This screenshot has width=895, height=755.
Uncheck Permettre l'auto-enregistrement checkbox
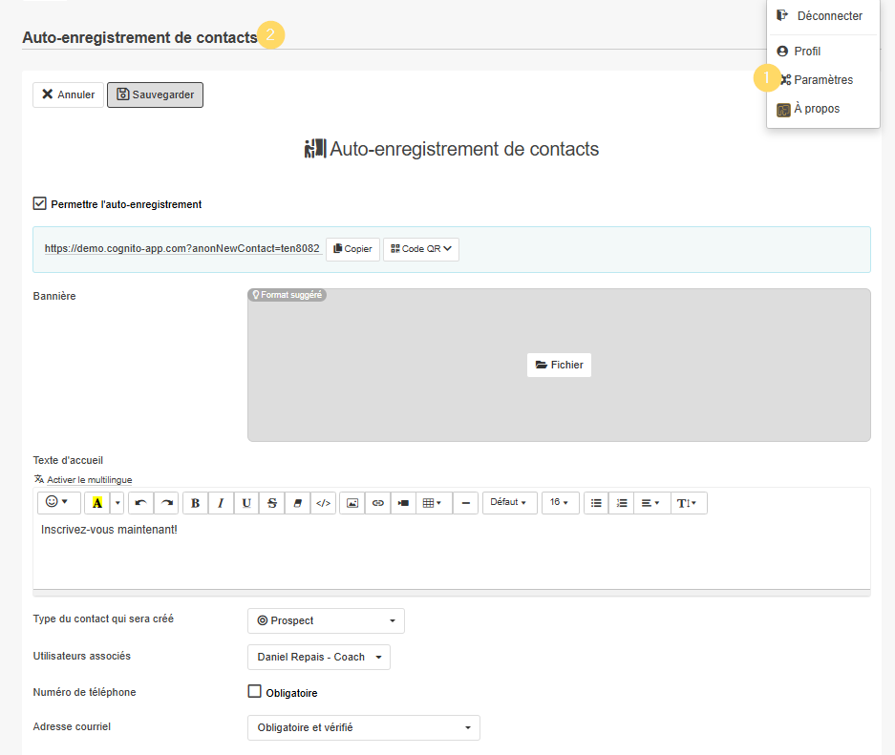[x=40, y=203]
